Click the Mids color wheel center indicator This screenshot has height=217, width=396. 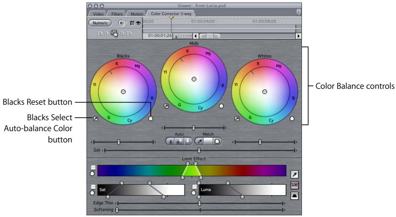click(194, 79)
